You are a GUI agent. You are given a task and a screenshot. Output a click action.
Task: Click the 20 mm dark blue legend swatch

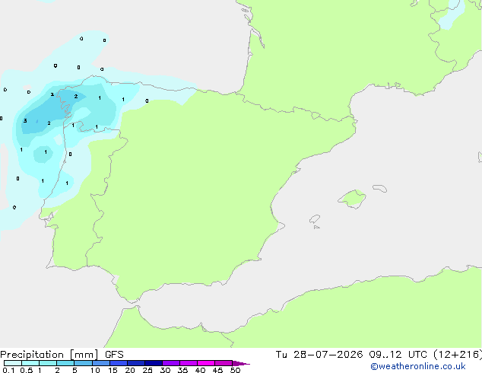pyautogui.click(x=136, y=363)
